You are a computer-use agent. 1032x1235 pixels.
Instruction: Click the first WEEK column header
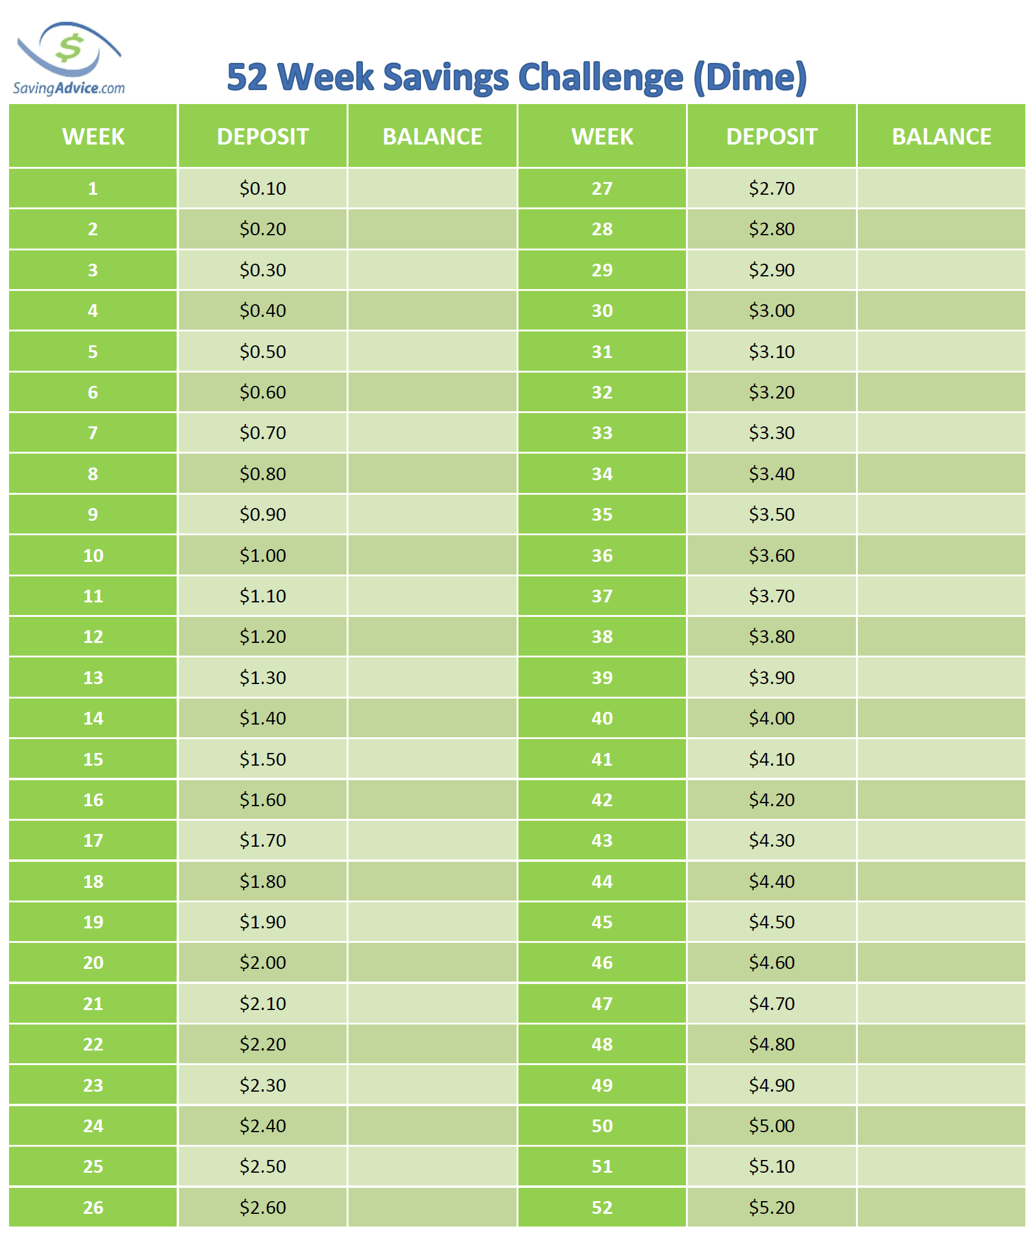93,136
